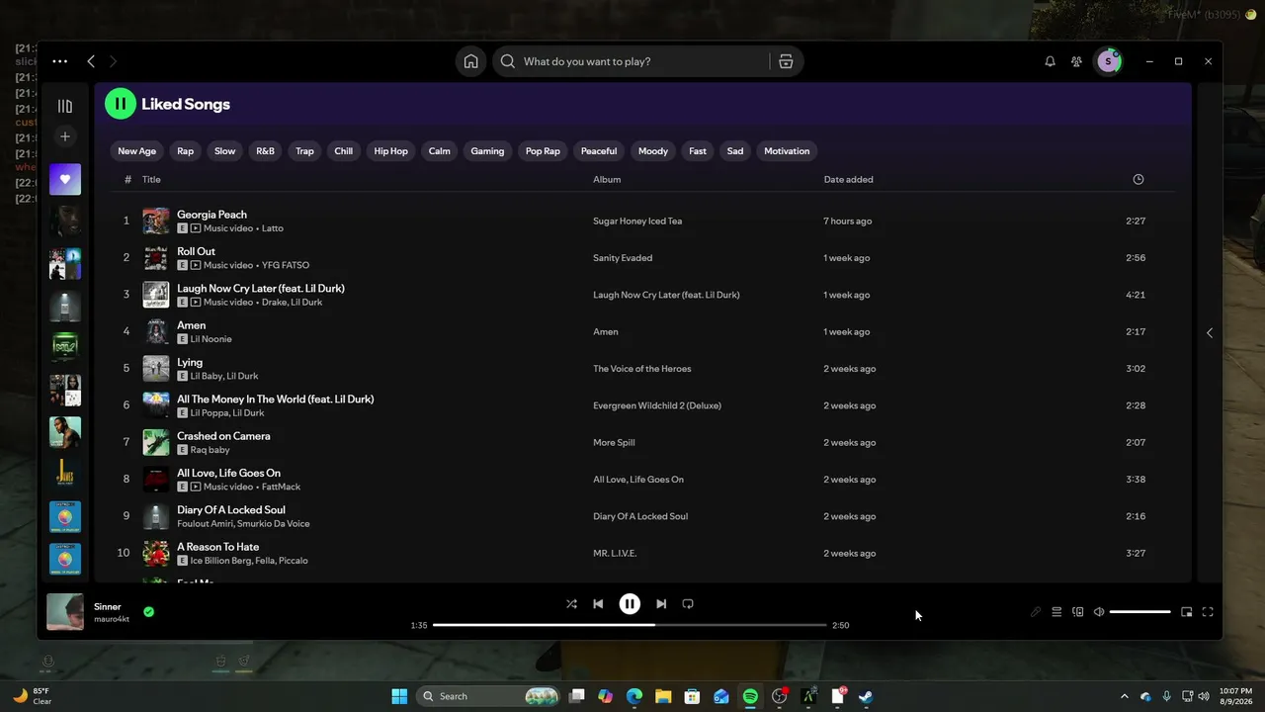Filter by Hip Hop genre chip
The height and width of the screenshot is (712, 1265).
[x=390, y=151]
